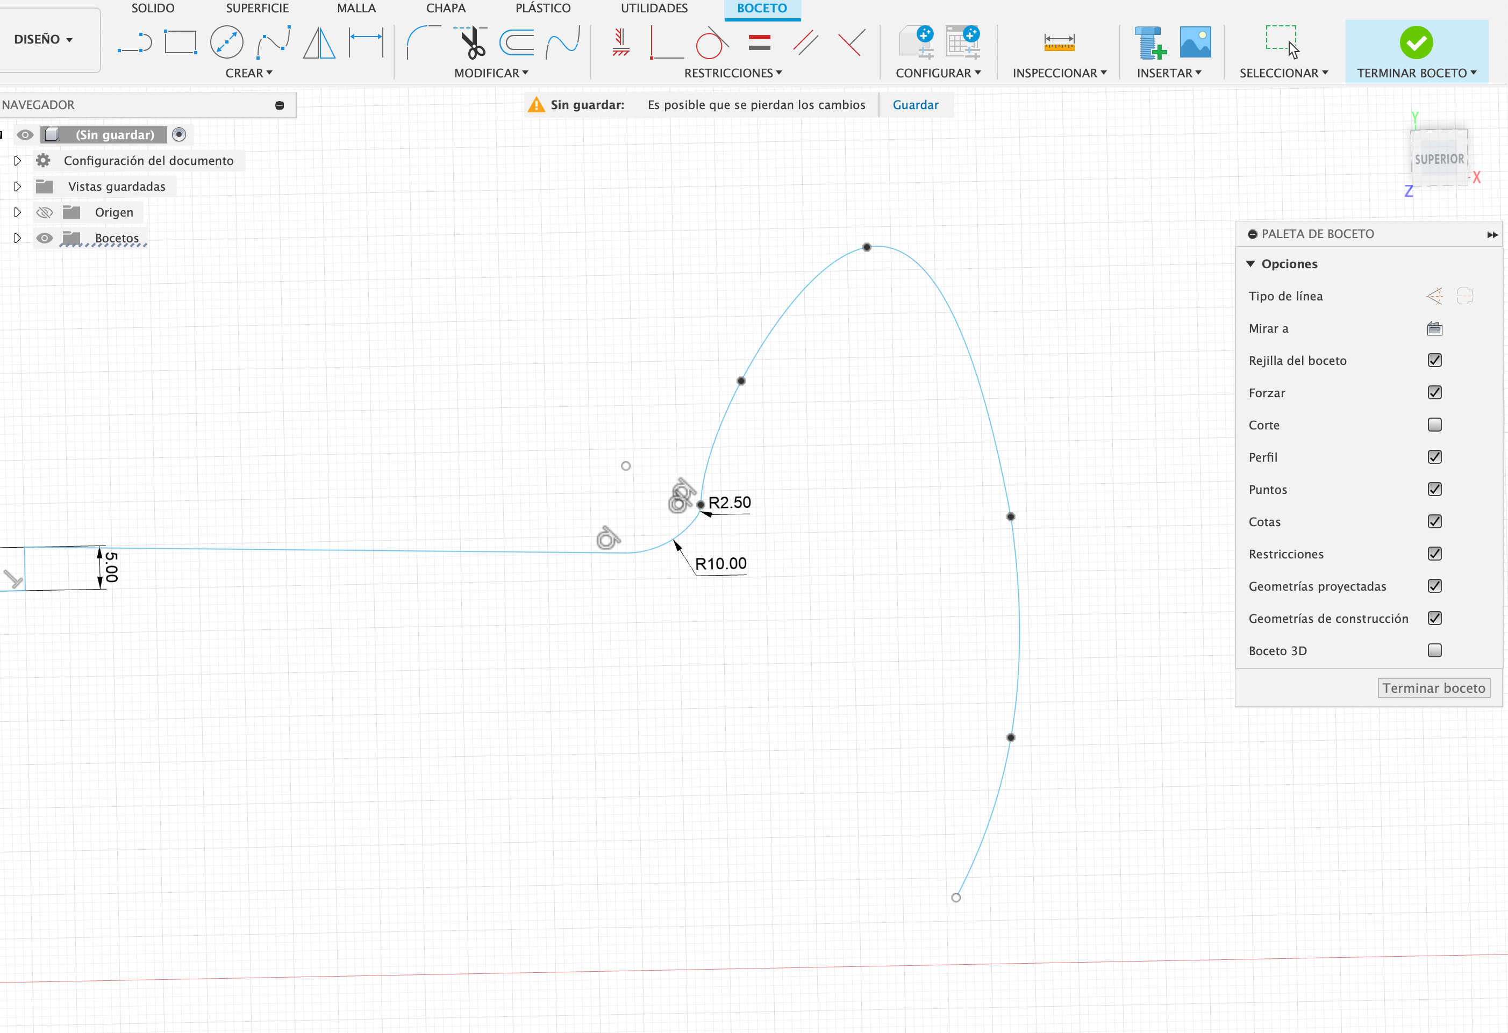Viewport: 1508px width, 1033px height.
Task: Open the Configure table icon
Action: pyautogui.click(x=962, y=43)
